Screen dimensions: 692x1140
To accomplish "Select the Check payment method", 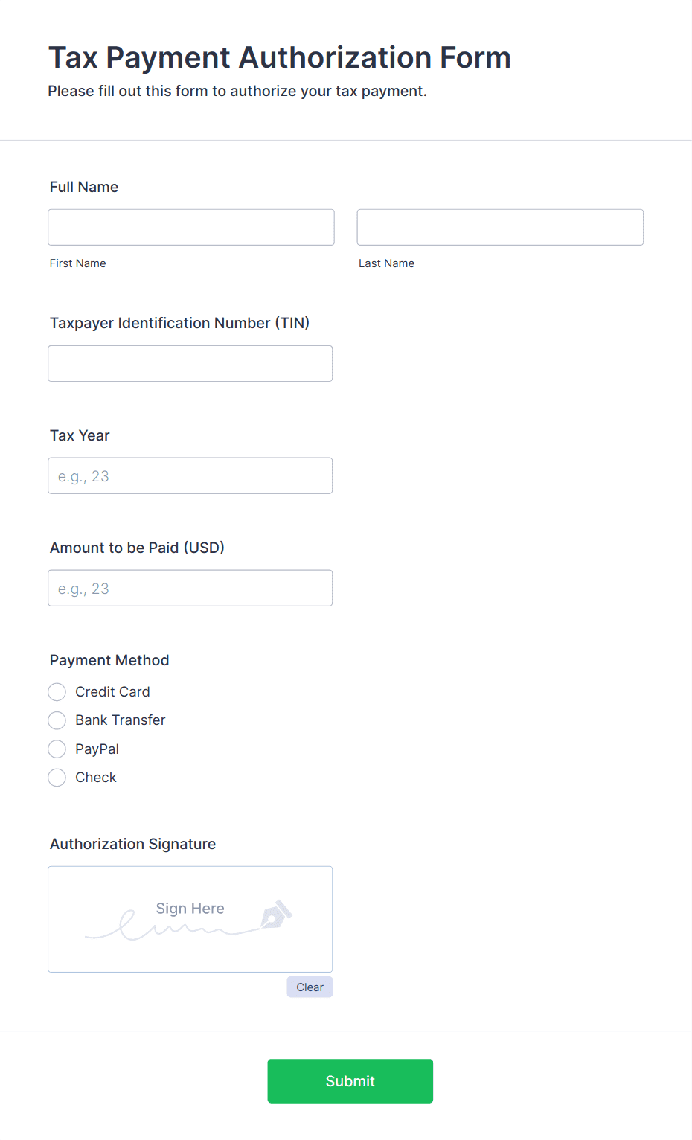I will click(x=57, y=777).
